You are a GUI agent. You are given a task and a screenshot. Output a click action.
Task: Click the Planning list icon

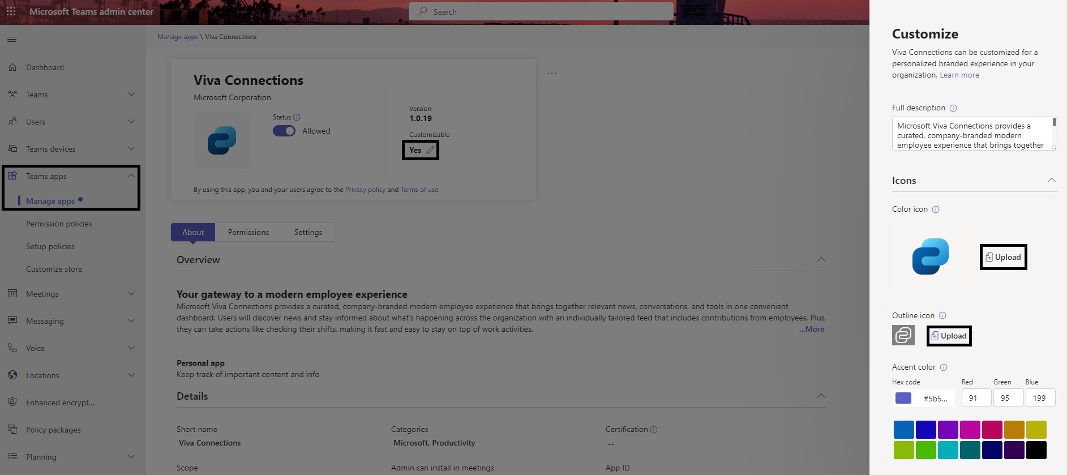point(12,456)
